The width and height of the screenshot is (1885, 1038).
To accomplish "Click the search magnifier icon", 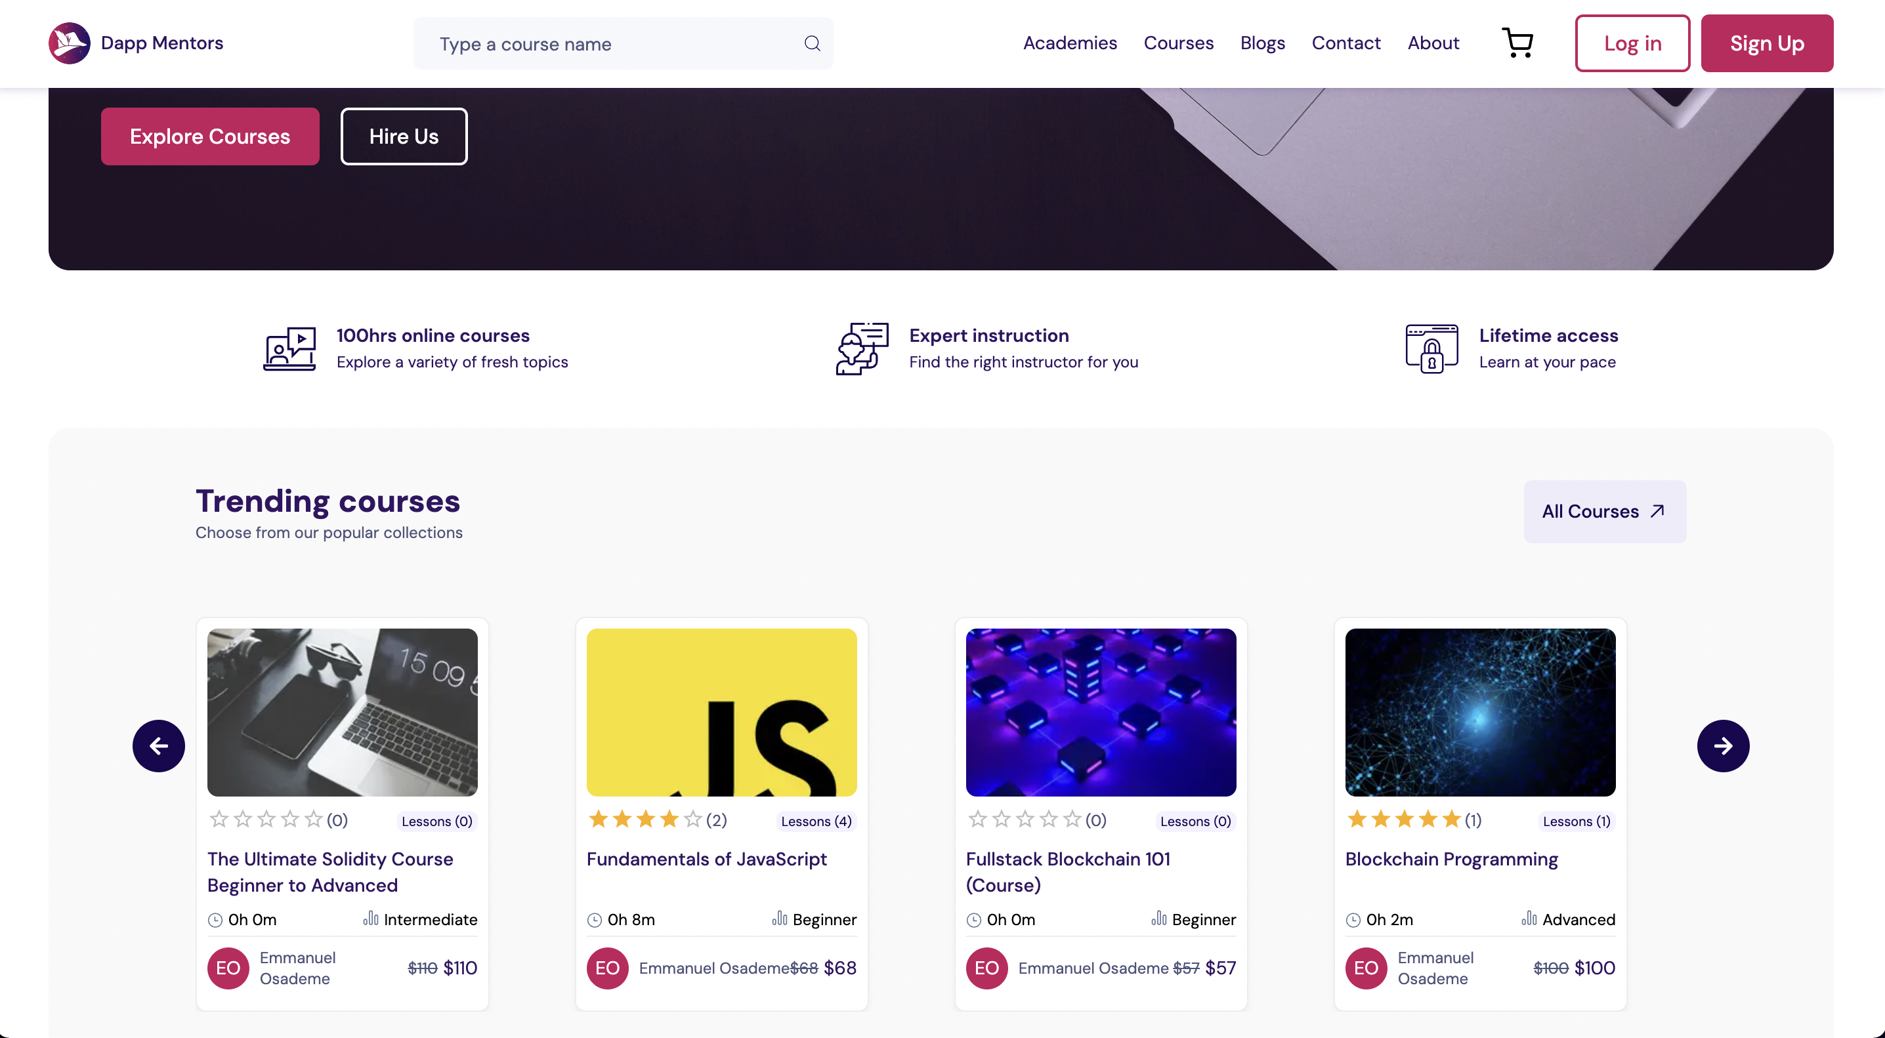I will (811, 43).
